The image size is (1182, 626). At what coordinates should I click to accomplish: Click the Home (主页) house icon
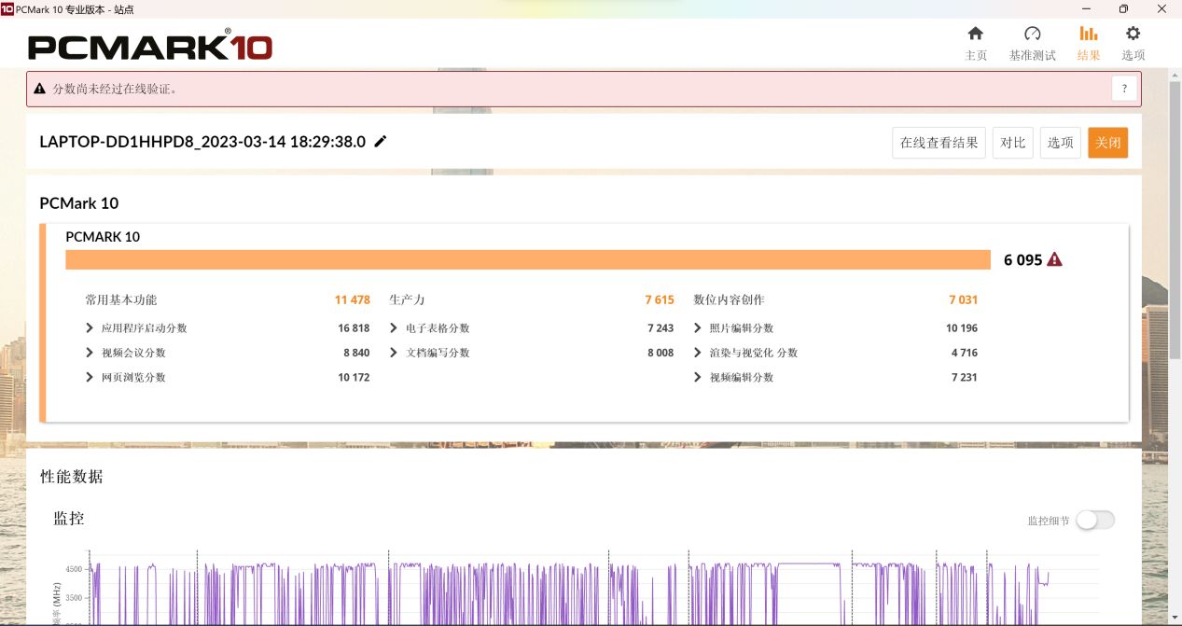975,34
